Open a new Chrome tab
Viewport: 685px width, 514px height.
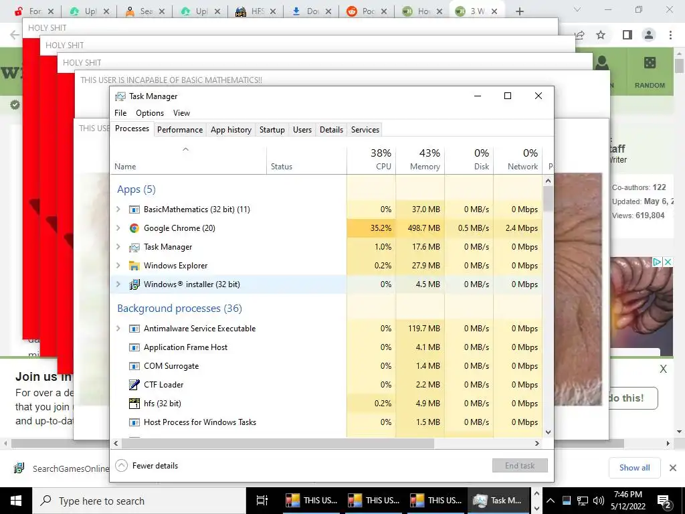coord(519,11)
